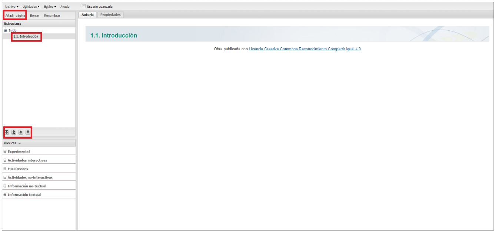The height and width of the screenshot is (231, 495).
Task: Open the Estilos menu
Action: (50, 7)
